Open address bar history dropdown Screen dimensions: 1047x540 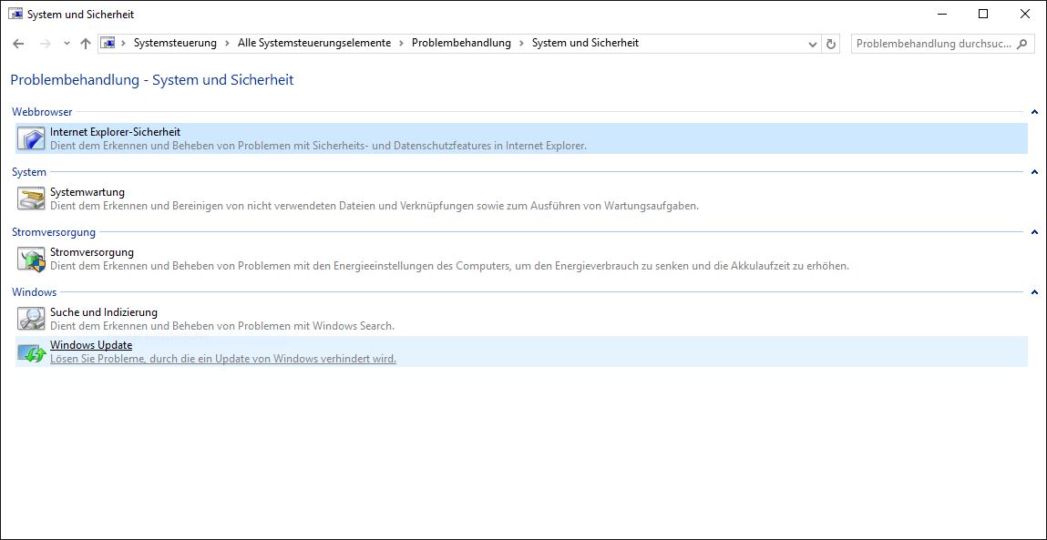click(813, 44)
